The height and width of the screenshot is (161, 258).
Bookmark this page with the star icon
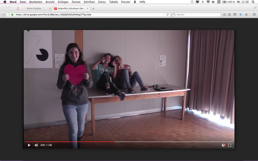(225, 15)
